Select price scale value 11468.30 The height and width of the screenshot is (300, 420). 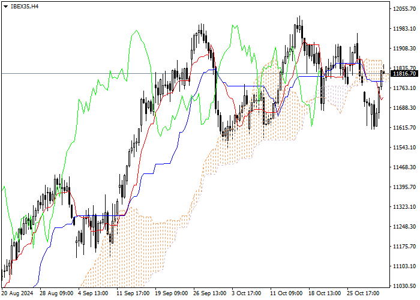404,167
